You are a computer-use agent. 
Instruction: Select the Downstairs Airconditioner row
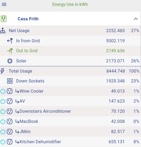pos(70,111)
